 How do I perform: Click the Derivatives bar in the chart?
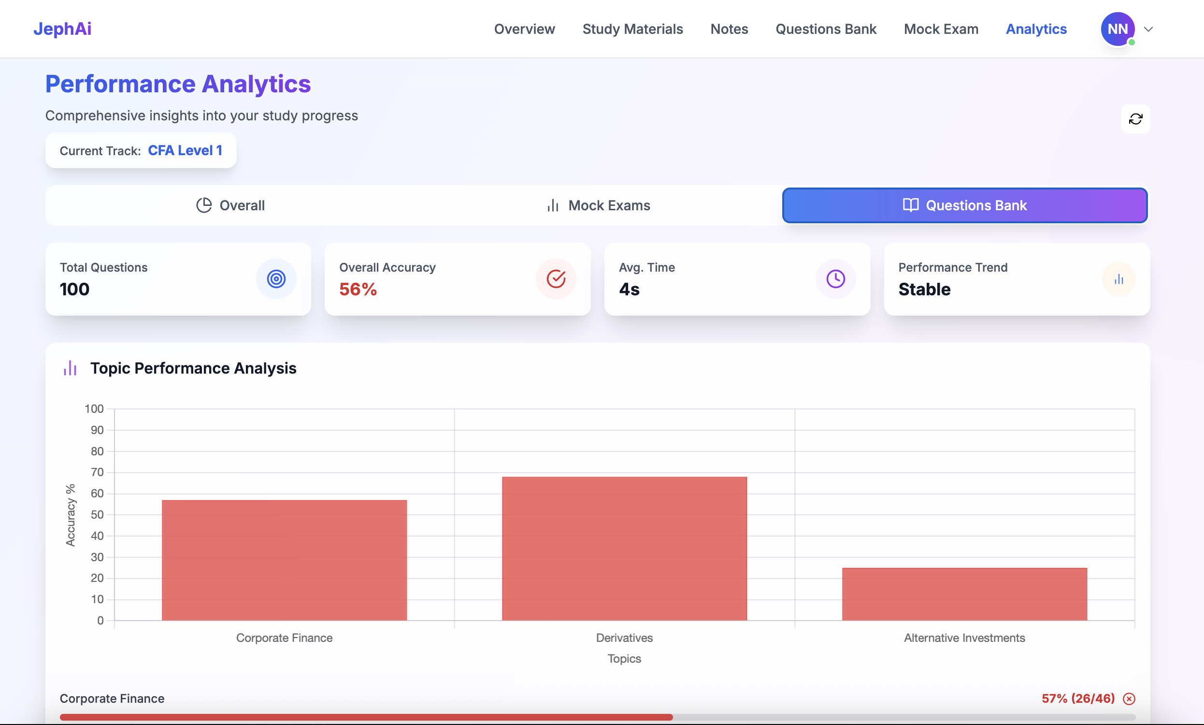pos(624,548)
